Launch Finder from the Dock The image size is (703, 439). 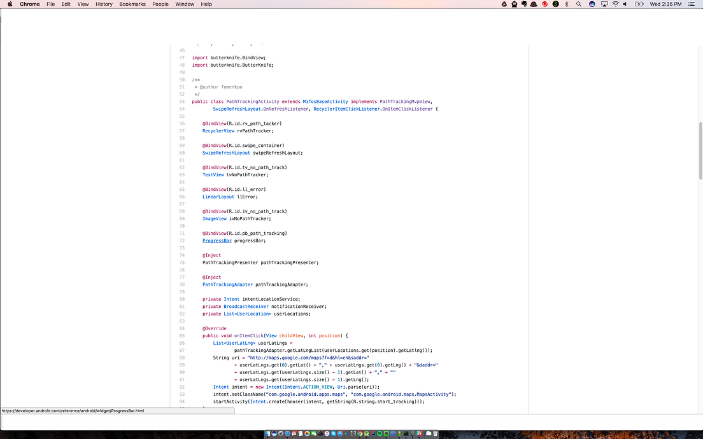pos(267,433)
